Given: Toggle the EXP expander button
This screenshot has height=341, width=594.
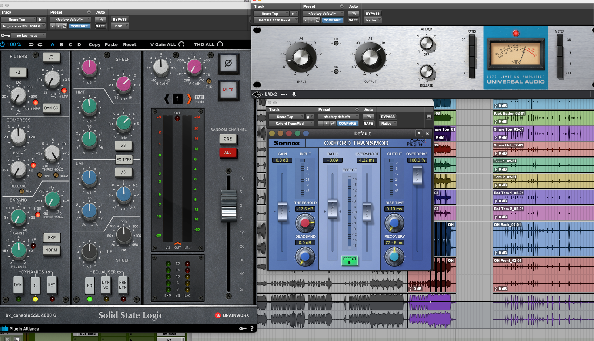Looking at the screenshot, I should 51,238.
